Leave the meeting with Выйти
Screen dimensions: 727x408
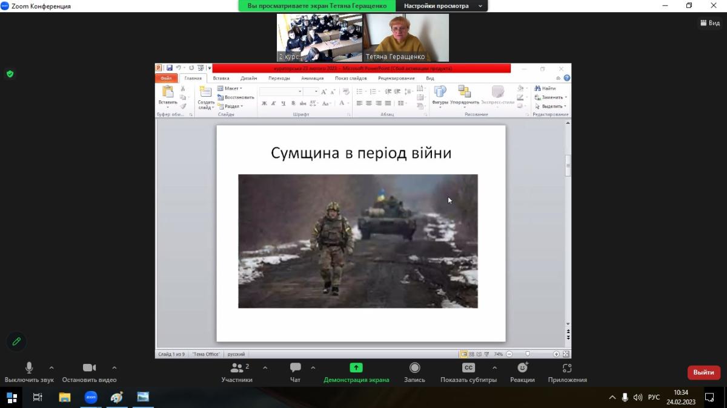click(703, 372)
